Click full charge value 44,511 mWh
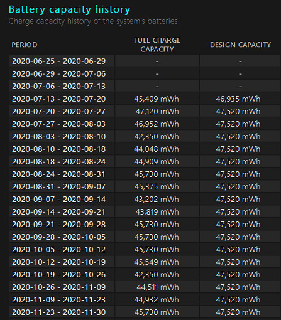This screenshot has width=281, height=320. pyautogui.click(x=158, y=287)
